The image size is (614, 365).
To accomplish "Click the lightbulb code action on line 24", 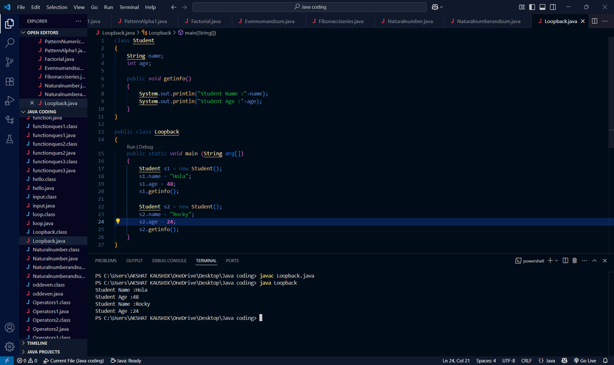I will [x=118, y=222].
